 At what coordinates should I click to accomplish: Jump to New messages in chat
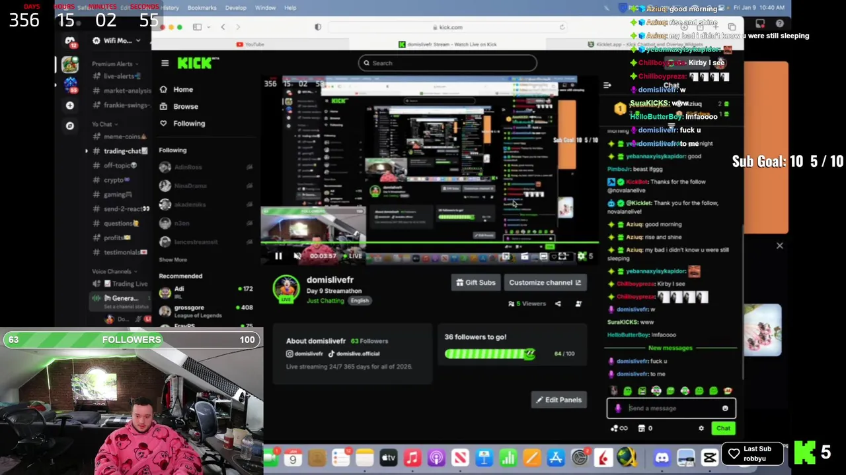point(670,348)
